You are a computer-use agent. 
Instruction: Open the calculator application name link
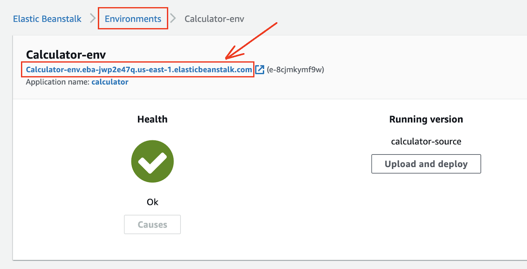click(x=110, y=82)
